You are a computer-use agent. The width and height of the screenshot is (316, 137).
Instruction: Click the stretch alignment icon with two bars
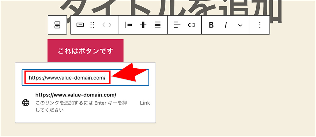tap(158, 25)
